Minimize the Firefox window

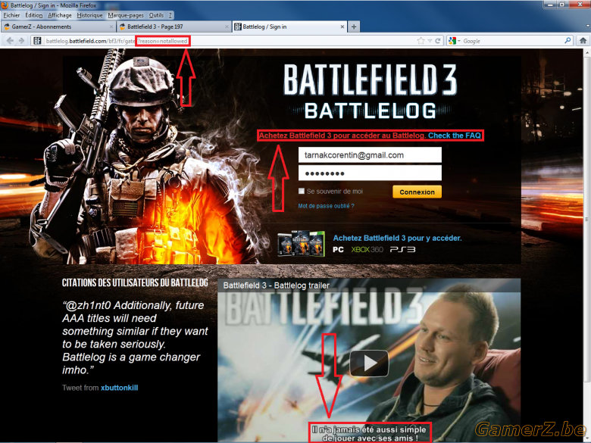point(550,5)
